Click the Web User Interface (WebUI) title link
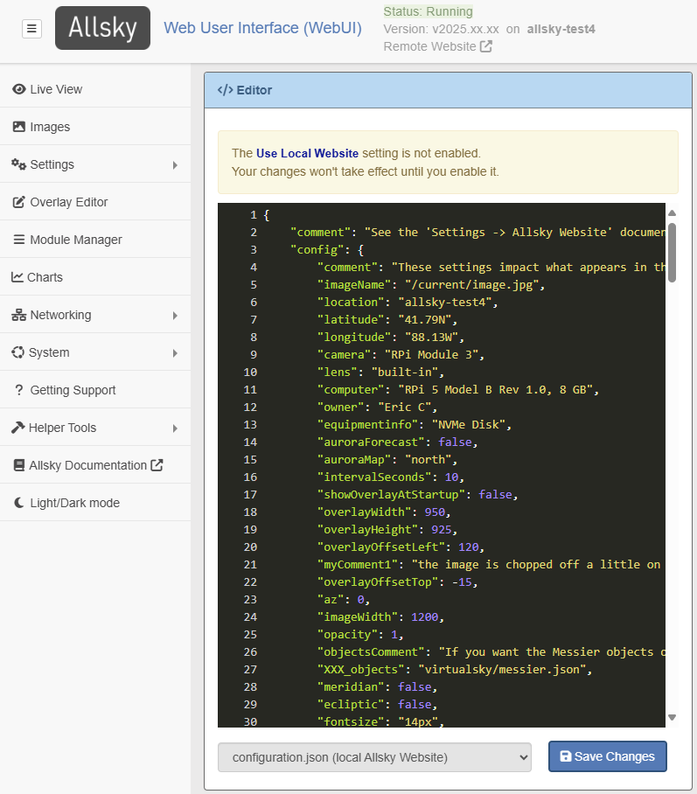This screenshot has height=794, width=697. coord(262,28)
